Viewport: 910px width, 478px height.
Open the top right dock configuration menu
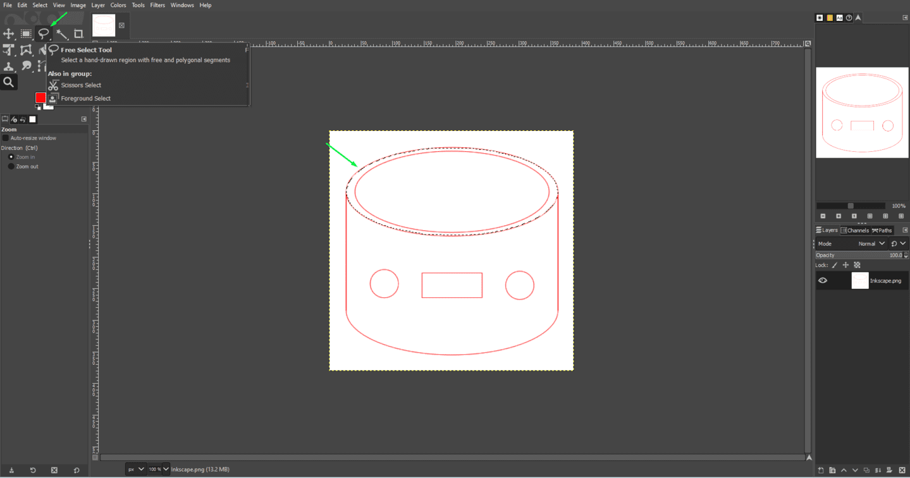905,18
